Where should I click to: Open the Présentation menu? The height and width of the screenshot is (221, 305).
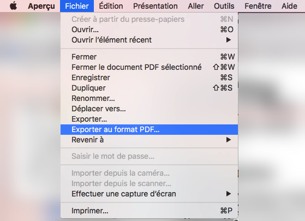click(x=155, y=6)
